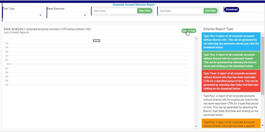This screenshot has width=265, height=132.
Task: Click the Download button
Action: (x=231, y=10)
